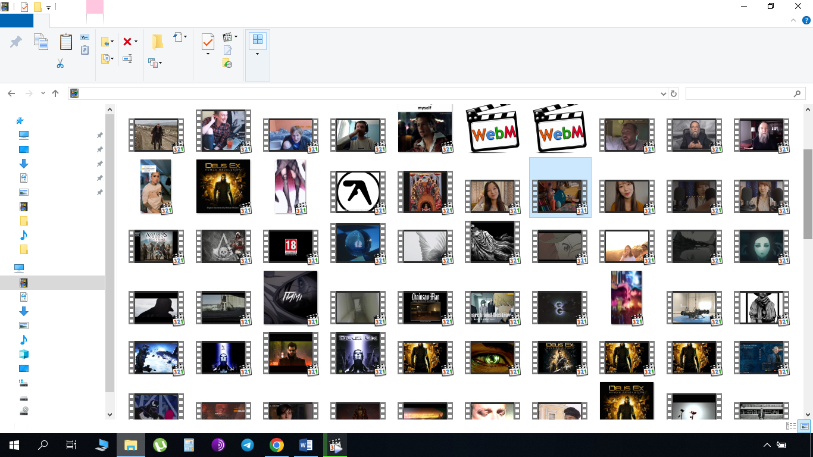Open Microsoft Word from the taskbar
Image resolution: width=813 pixels, height=457 pixels.
coord(306,445)
